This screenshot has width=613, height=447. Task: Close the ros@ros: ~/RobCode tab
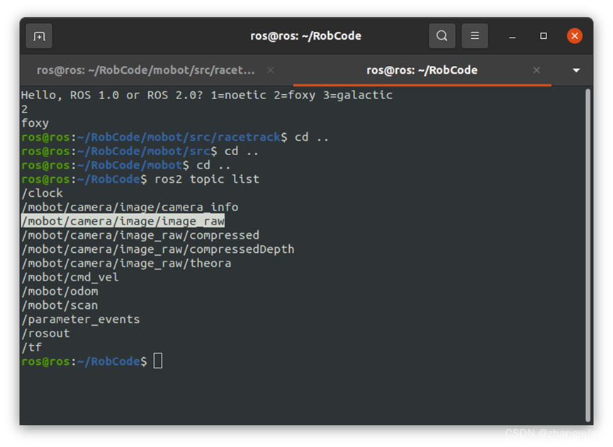pos(536,70)
